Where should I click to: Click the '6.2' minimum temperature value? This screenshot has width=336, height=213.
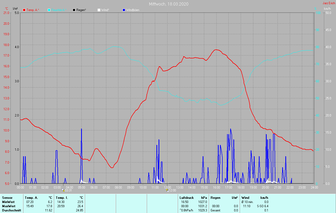pos(50,202)
